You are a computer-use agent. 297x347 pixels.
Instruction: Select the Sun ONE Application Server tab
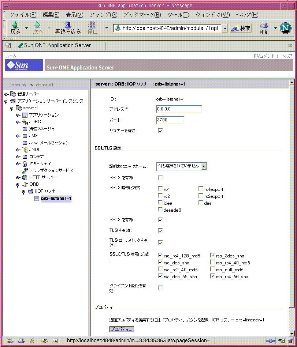click(x=60, y=45)
